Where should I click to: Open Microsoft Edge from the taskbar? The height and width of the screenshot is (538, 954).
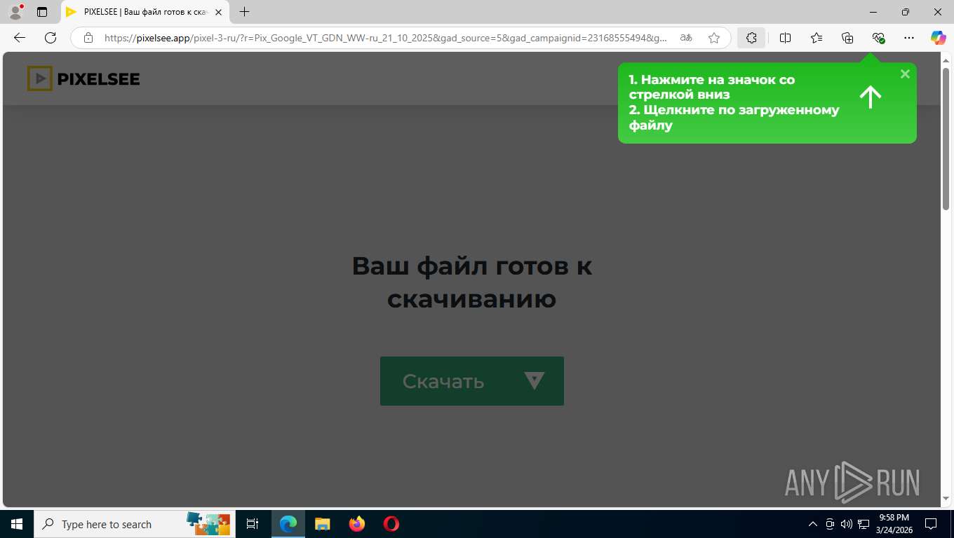point(288,524)
